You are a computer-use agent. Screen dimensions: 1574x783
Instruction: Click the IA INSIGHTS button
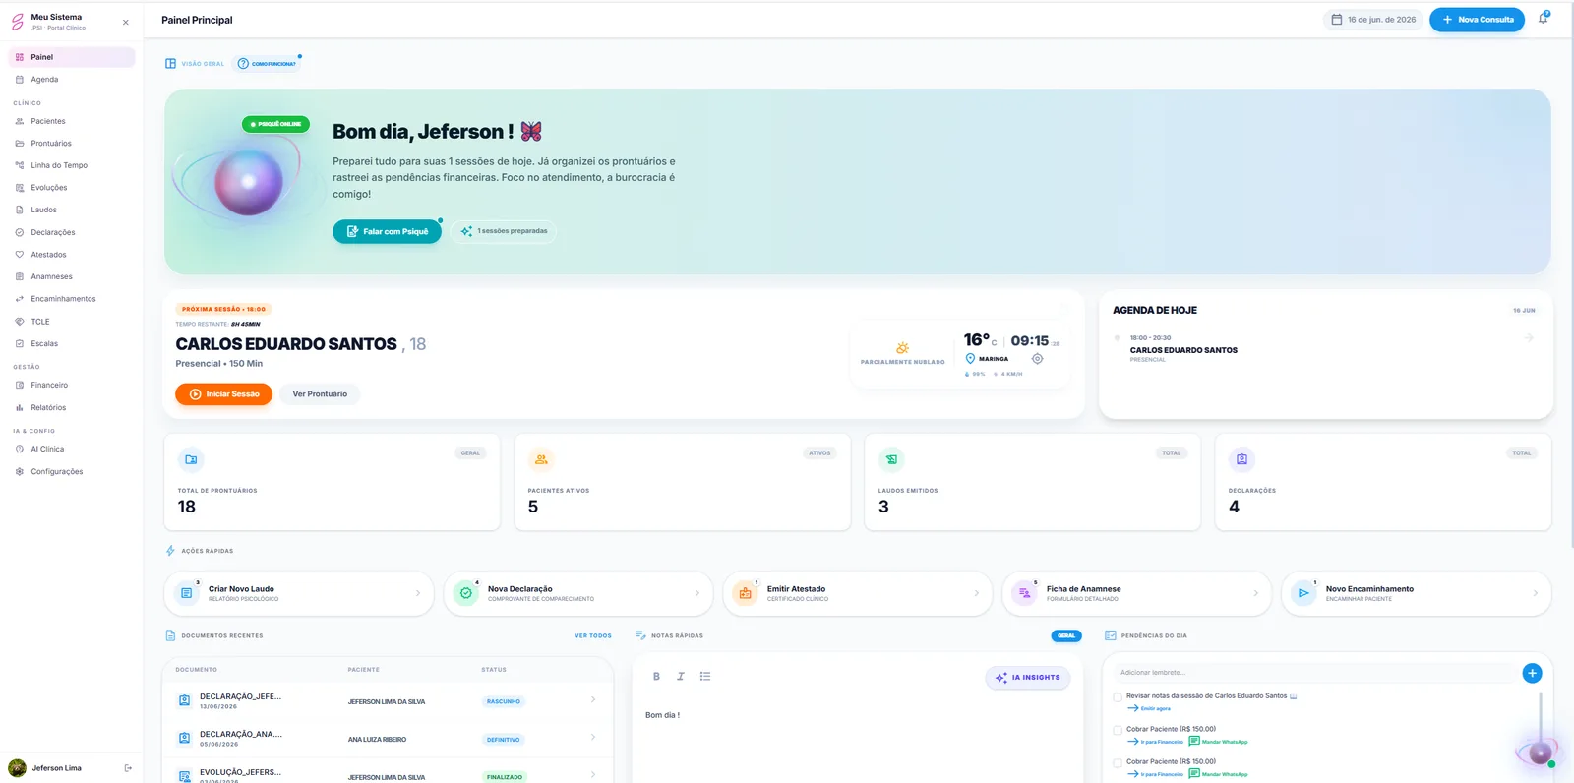coord(1028,678)
